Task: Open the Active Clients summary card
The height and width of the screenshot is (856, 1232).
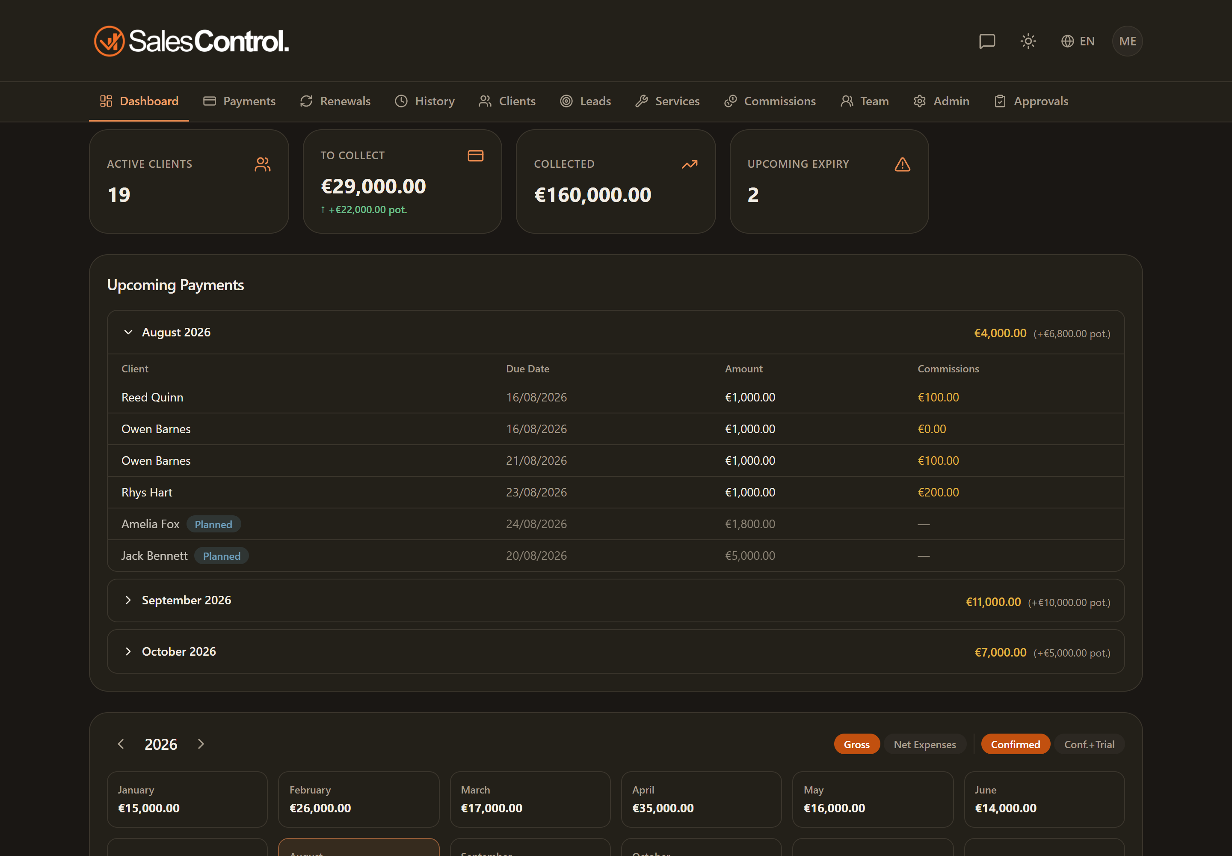Action: (x=189, y=181)
